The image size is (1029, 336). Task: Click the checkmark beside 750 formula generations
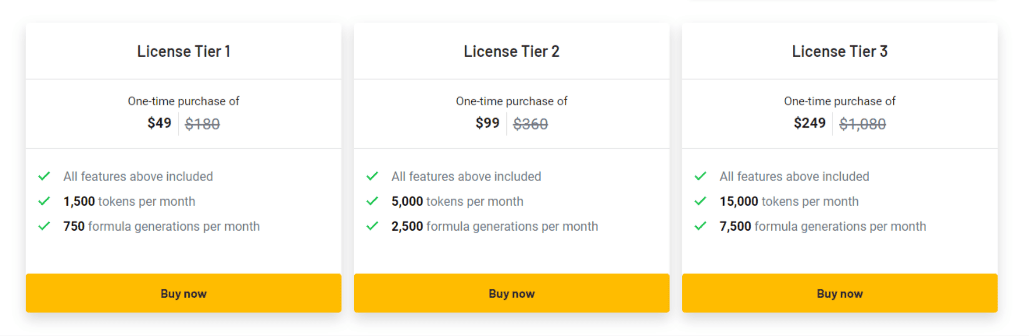pos(44,226)
